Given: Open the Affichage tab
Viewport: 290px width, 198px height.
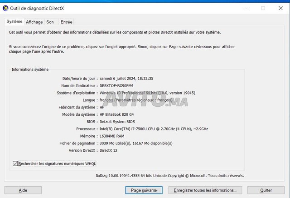Looking at the screenshot, I should tap(34, 22).
